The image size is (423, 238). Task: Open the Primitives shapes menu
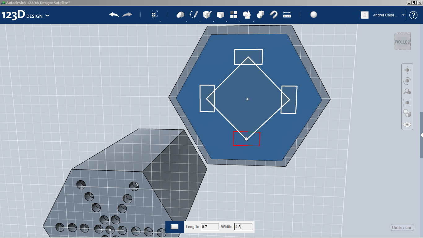click(x=180, y=15)
